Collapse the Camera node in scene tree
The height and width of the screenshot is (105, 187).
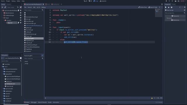pos(4,20)
